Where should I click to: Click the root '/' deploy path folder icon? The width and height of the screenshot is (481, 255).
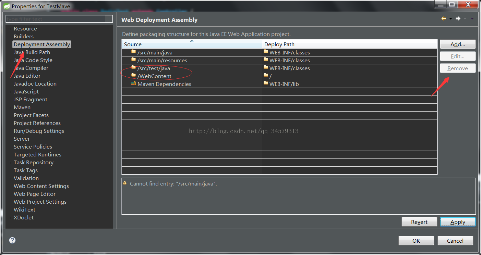(x=266, y=76)
